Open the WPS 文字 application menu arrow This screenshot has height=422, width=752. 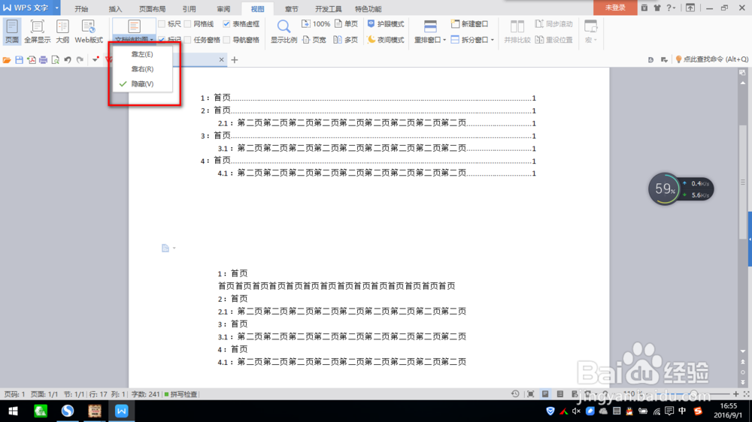(x=56, y=8)
